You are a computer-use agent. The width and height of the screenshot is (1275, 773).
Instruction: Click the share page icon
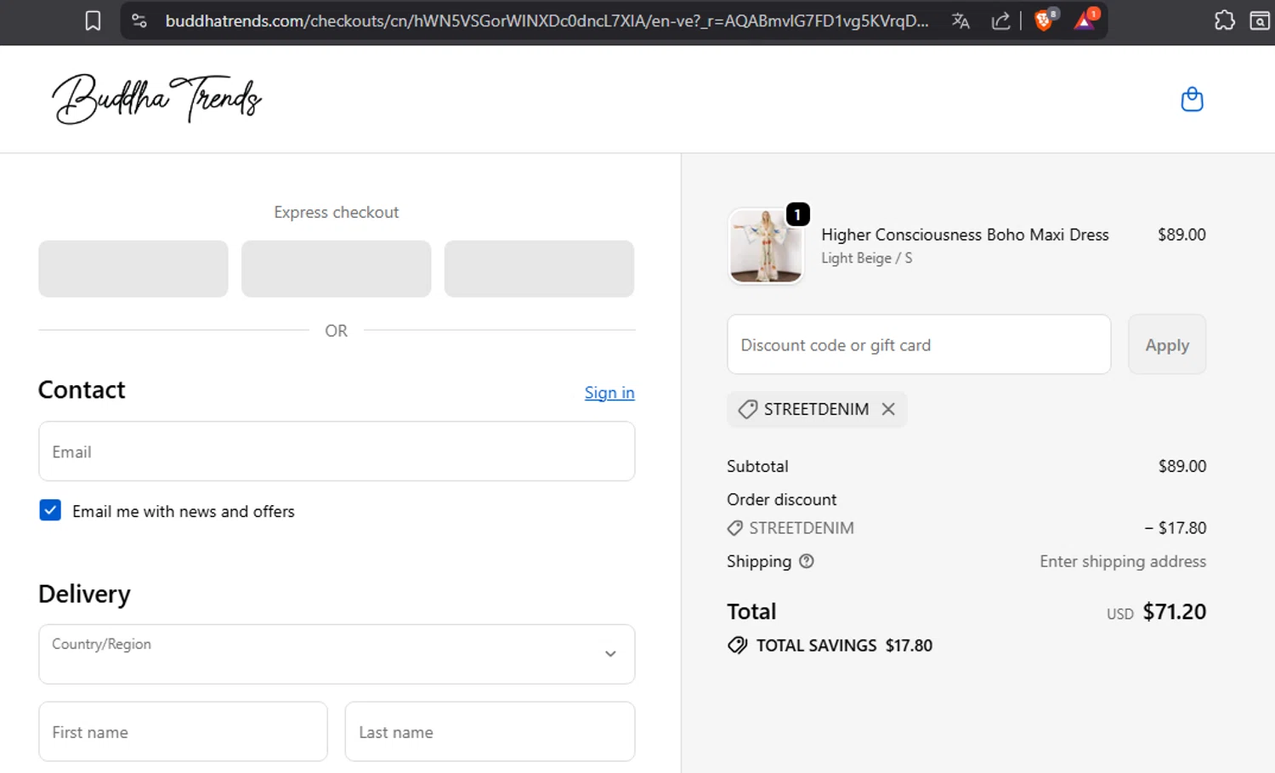click(x=1000, y=21)
